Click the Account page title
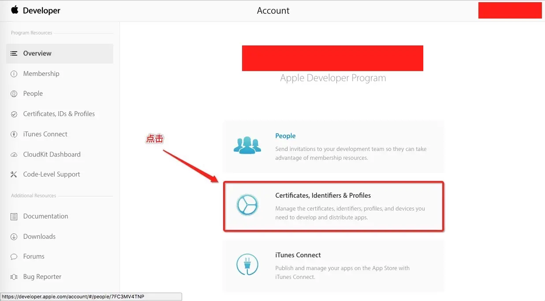The height and width of the screenshot is (301, 545). pyautogui.click(x=273, y=11)
